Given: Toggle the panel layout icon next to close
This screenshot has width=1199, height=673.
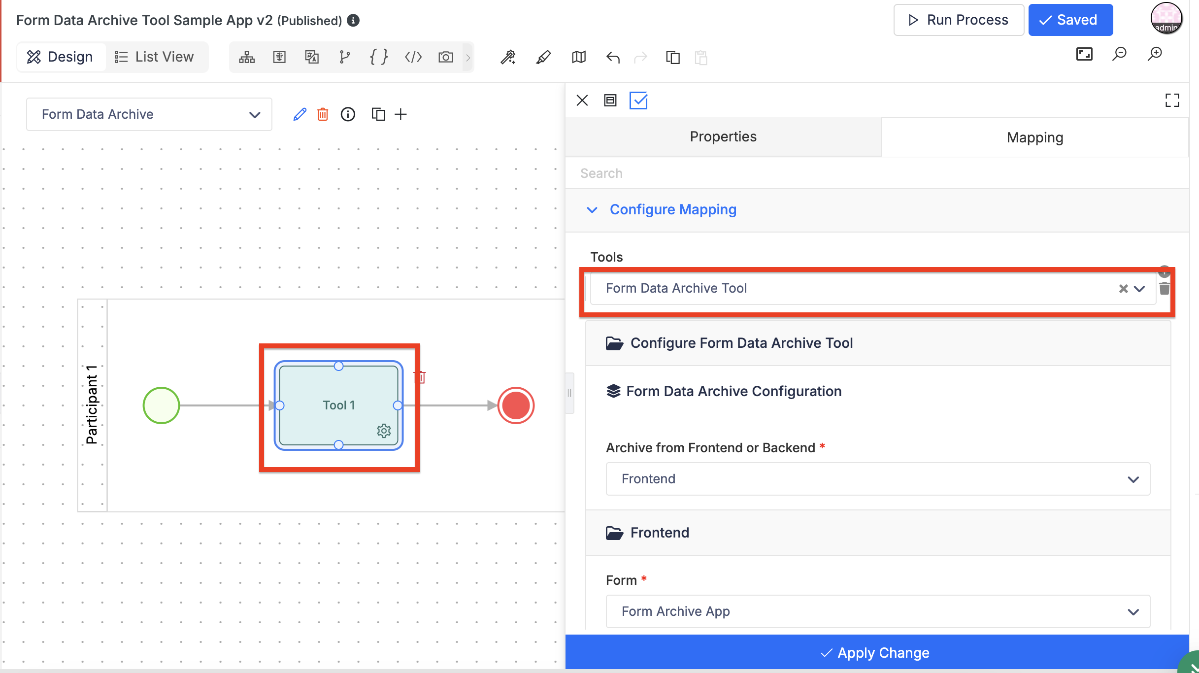Looking at the screenshot, I should pos(610,101).
